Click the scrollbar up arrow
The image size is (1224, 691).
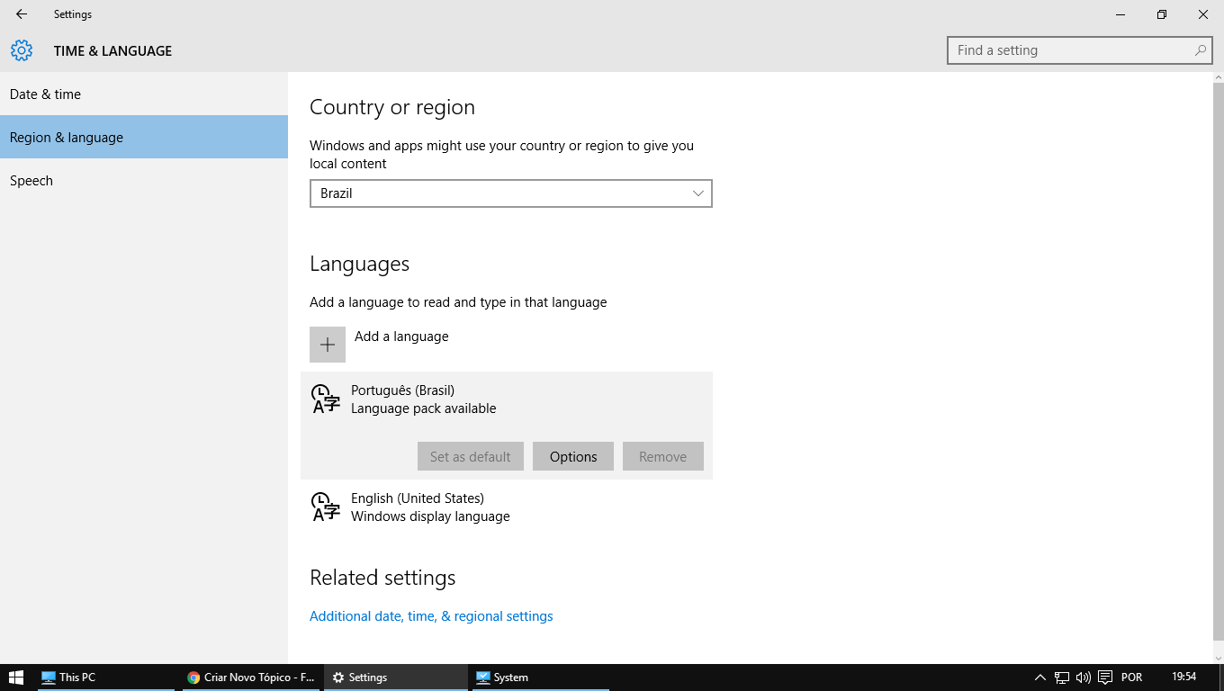[x=1218, y=77]
